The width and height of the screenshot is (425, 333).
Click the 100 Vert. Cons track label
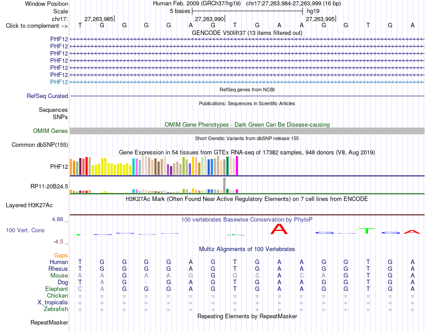pos(25,230)
